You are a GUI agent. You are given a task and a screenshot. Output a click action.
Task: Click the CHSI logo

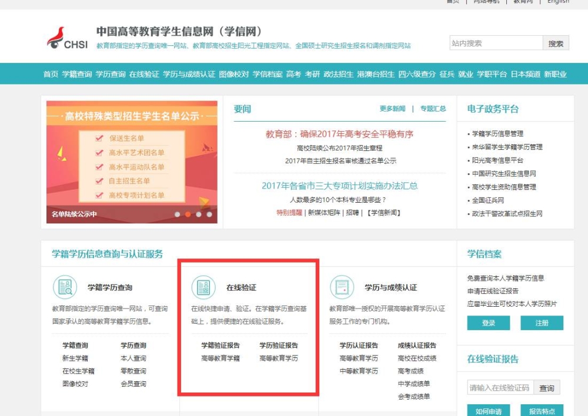tap(68, 38)
